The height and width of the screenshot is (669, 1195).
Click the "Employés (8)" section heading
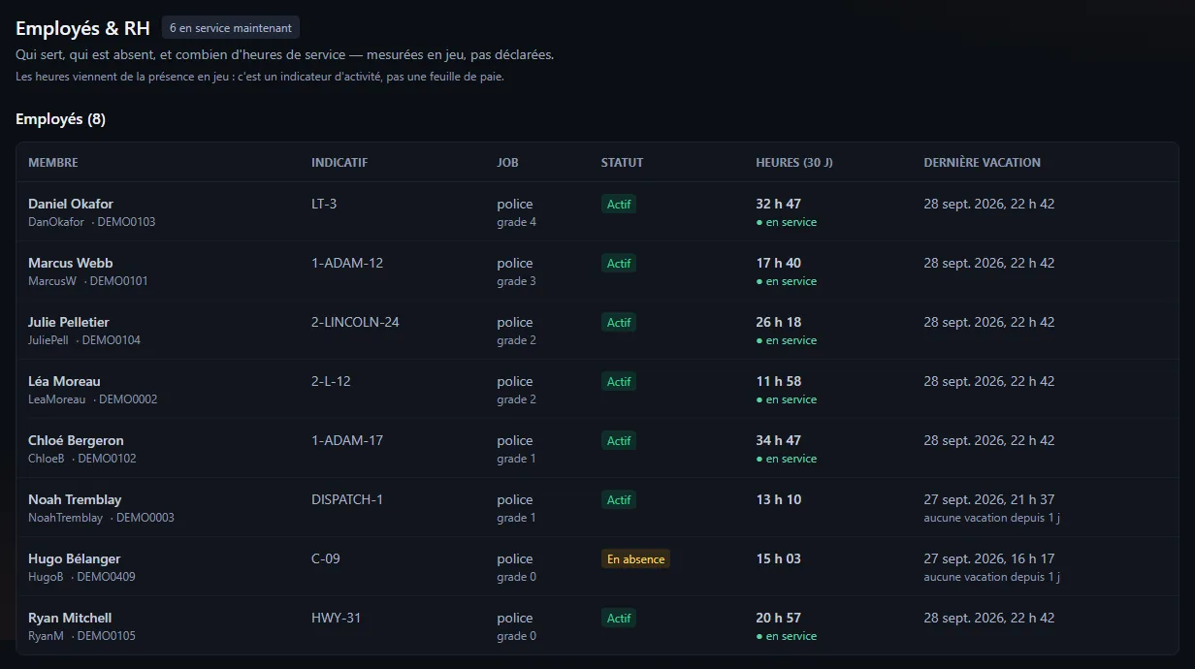[x=60, y=119]
